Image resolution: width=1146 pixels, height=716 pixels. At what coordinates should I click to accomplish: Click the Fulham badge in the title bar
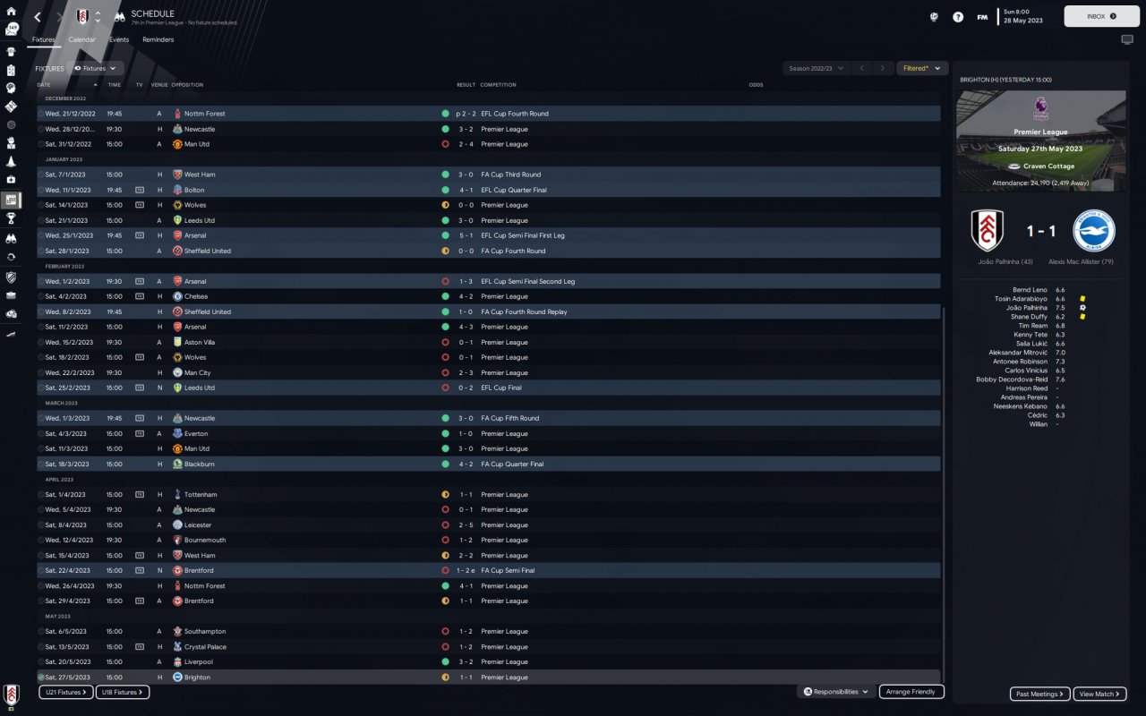click(82, 17)
